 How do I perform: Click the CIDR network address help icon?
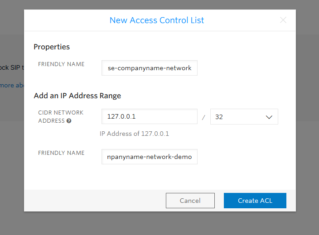(x=69, y=121)
